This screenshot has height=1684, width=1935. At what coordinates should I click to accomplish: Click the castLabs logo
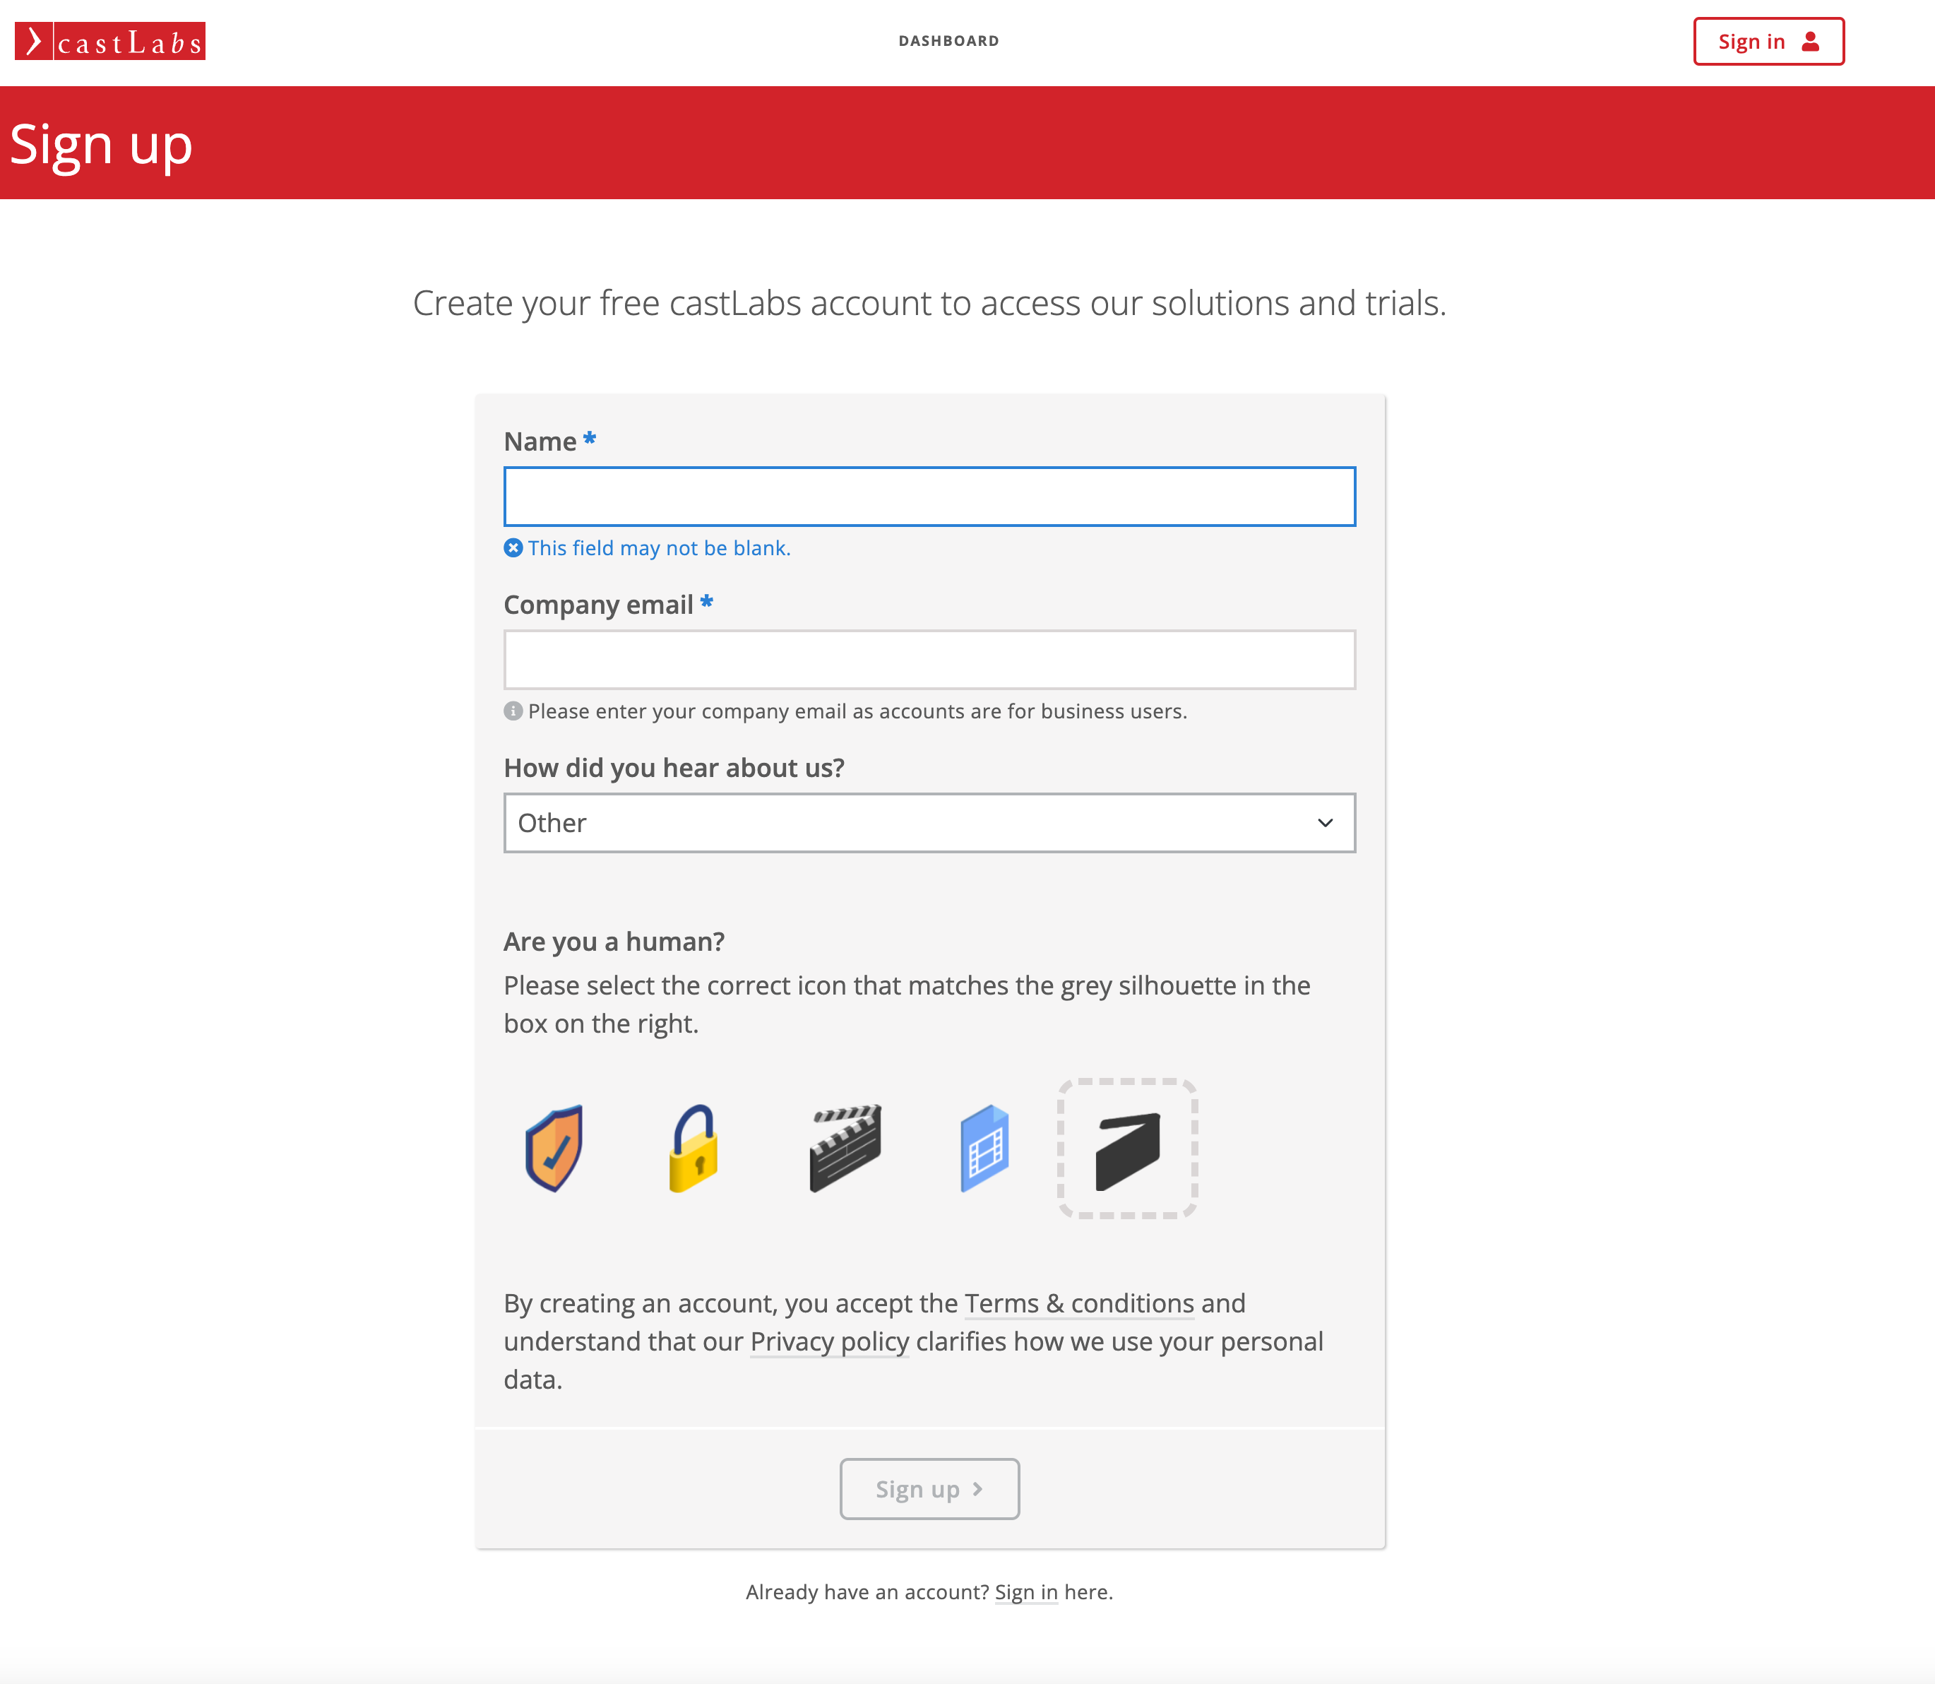click(x=110, y=42)
